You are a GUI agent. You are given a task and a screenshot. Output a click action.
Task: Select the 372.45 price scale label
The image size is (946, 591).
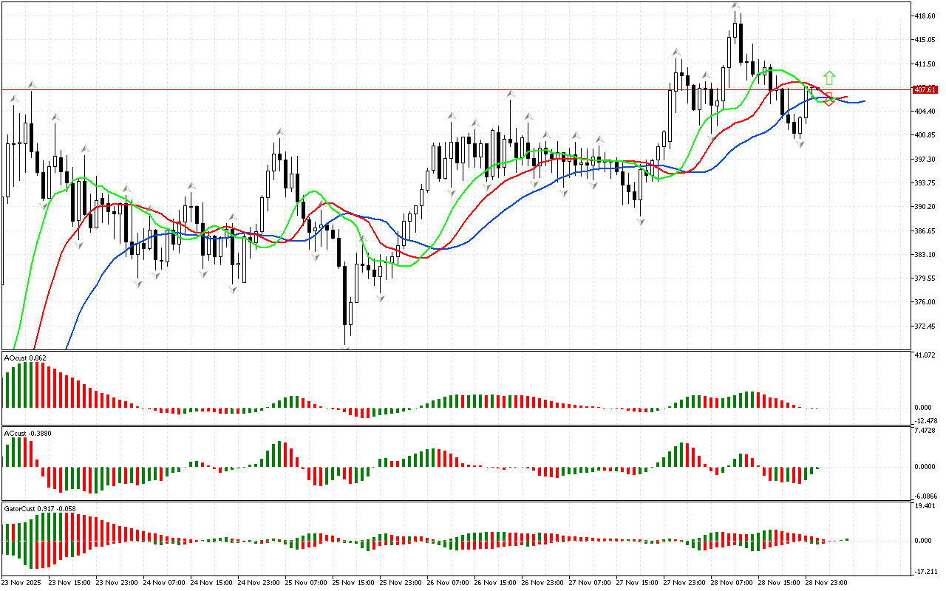925,327
